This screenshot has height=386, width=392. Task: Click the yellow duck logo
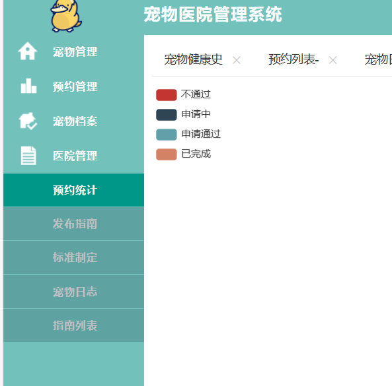(66, 16)
